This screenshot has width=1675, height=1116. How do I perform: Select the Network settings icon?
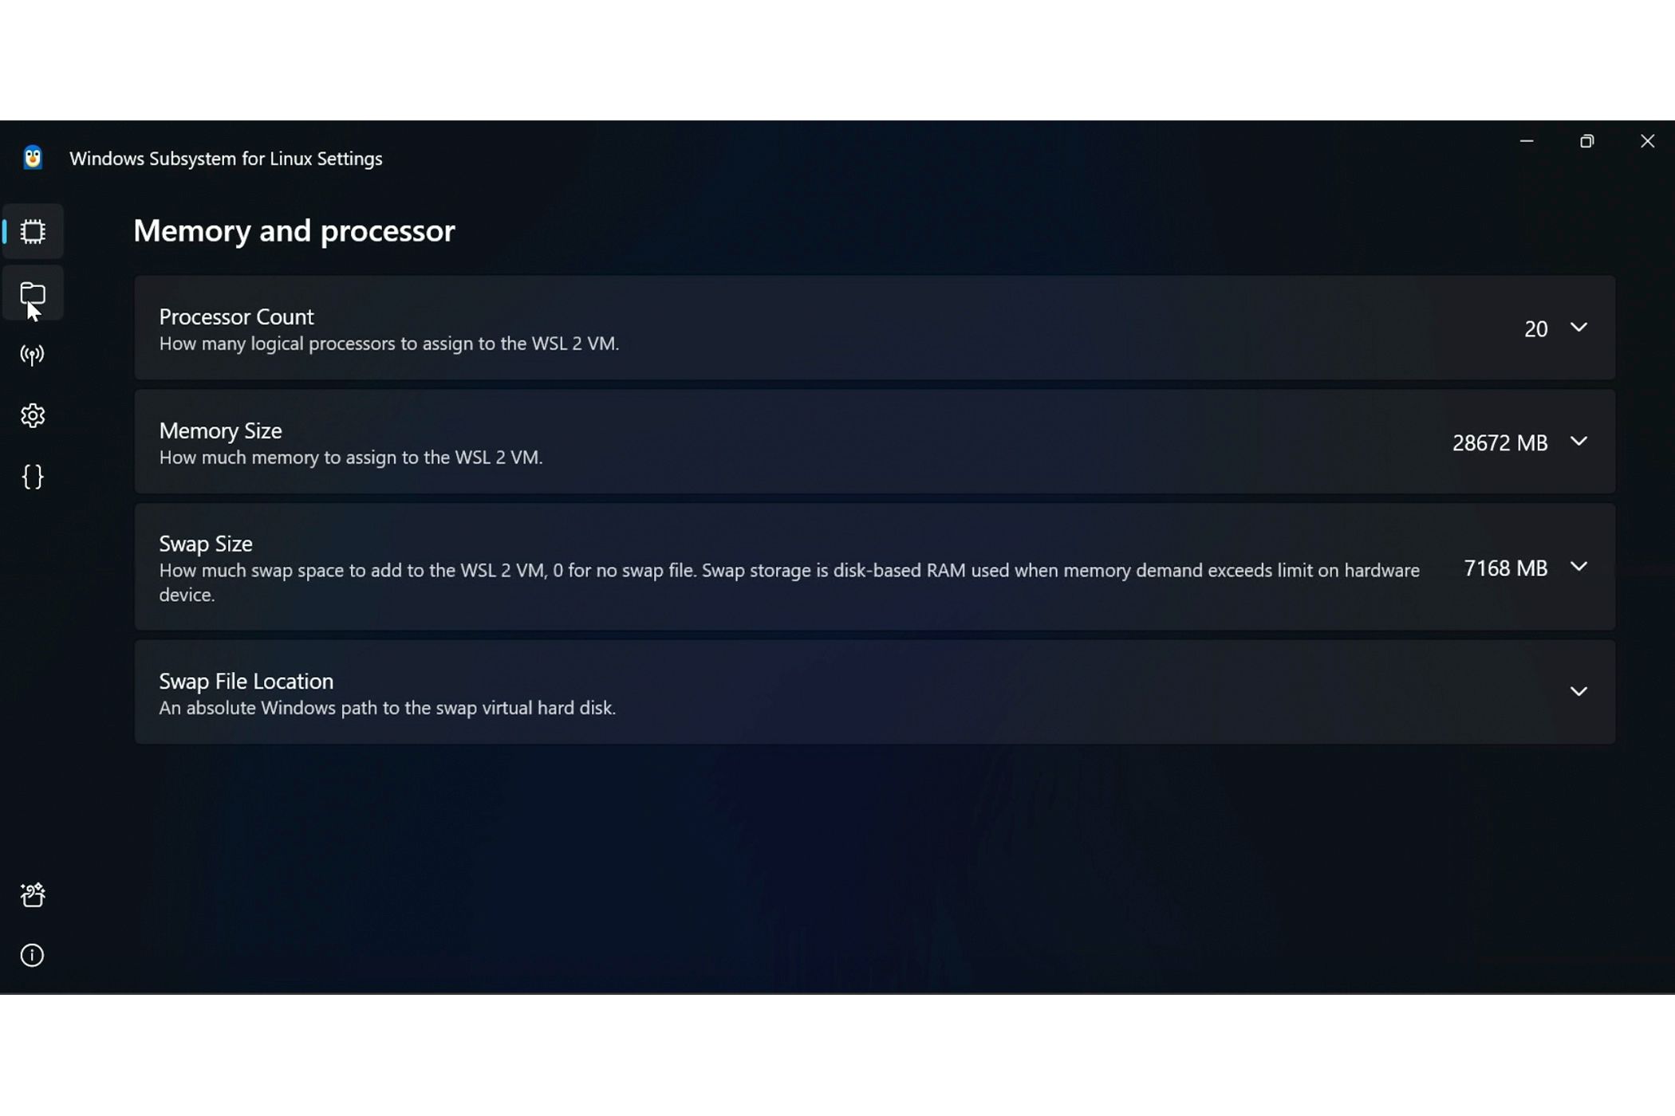(33, 354)
